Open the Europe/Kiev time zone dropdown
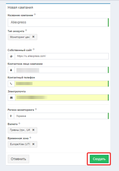Image resolution: width=119 pixels, height=171 pixels. (19, 144)
